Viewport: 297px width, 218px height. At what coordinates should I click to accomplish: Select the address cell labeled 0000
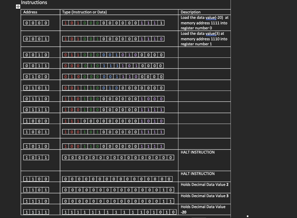(x=36, y=23)
